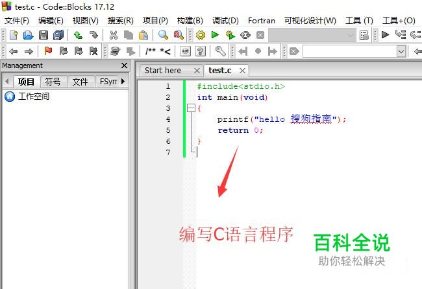
Task: Close the test.c tab
Action: point(243,71)
